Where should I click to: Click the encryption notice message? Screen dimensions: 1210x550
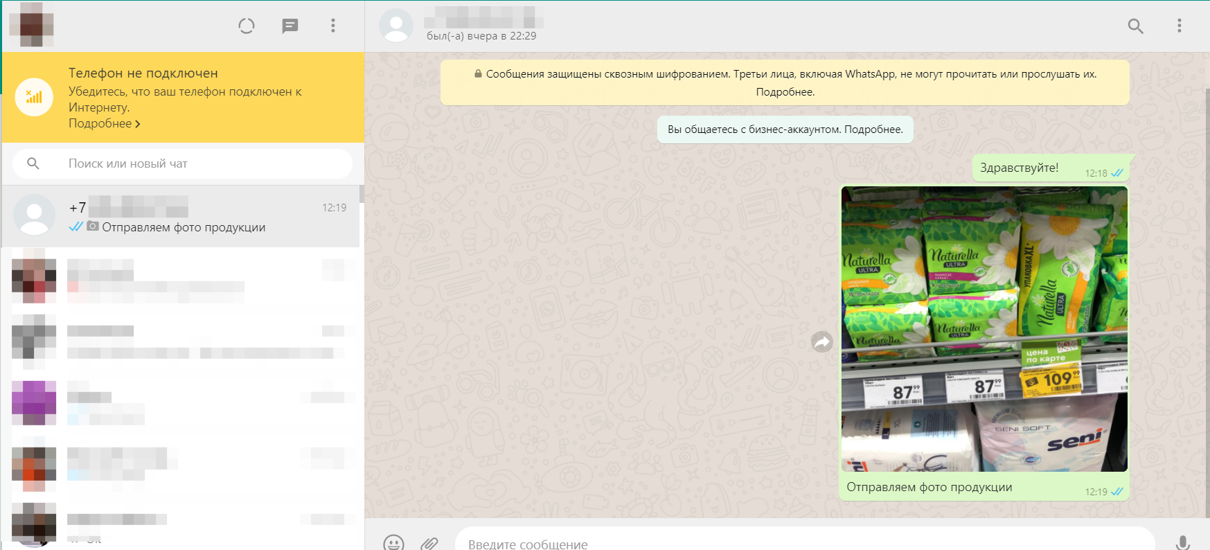785,82
